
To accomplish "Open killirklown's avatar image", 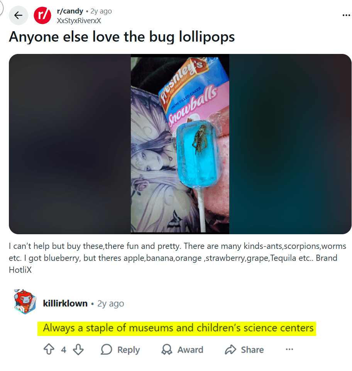I will pyautogui.click(x=25, y=301).
